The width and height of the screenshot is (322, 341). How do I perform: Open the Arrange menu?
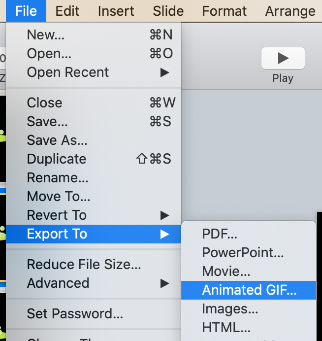click(290, 11)
